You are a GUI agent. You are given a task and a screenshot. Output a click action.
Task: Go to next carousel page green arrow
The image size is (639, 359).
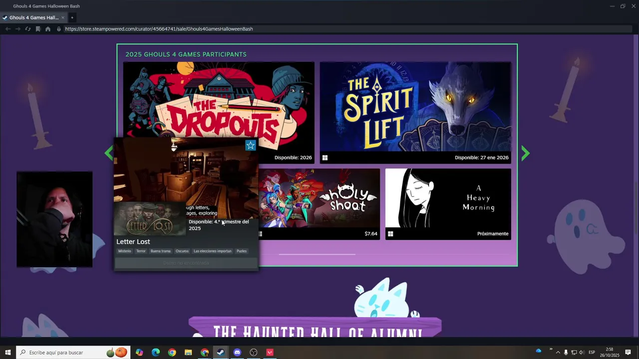pos(525,153)
